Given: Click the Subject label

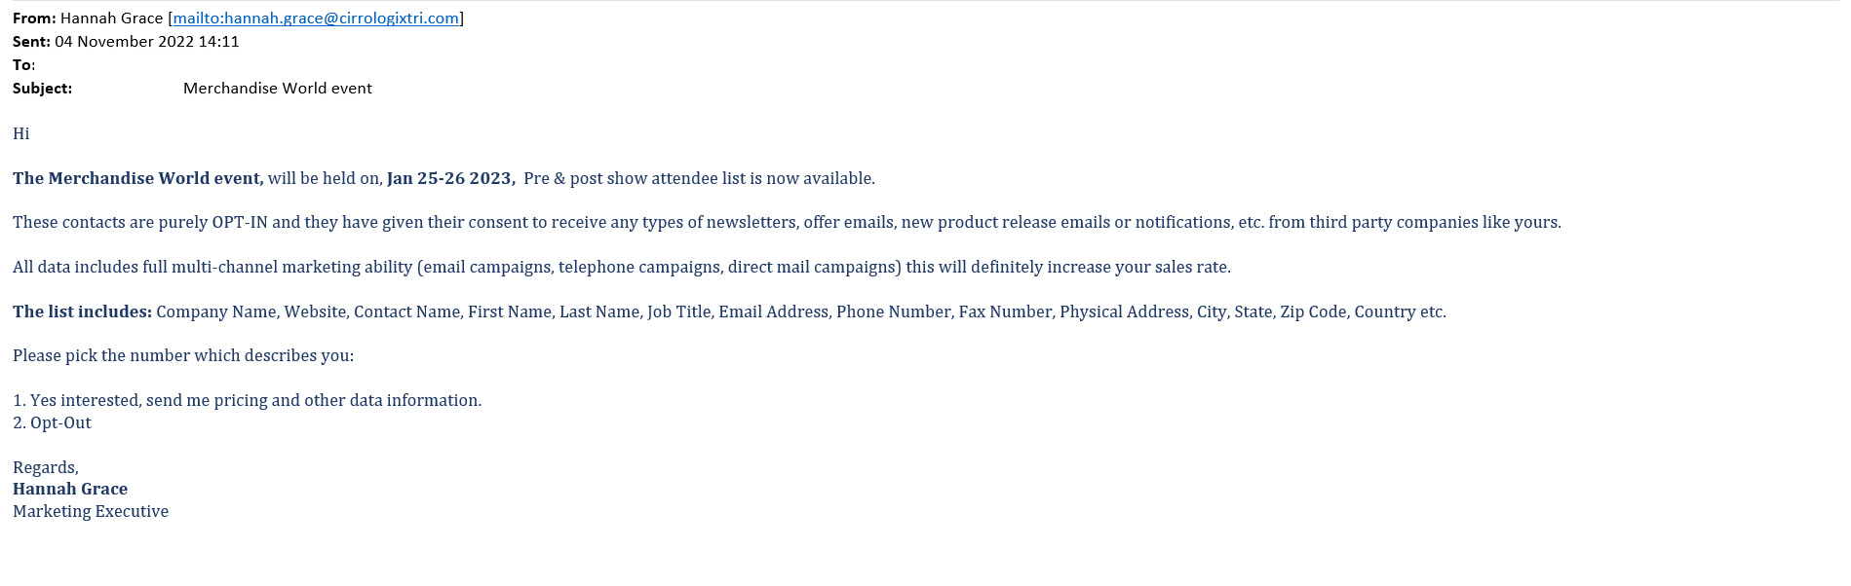Looking at the screenshot, I should [x=42, y=88].
